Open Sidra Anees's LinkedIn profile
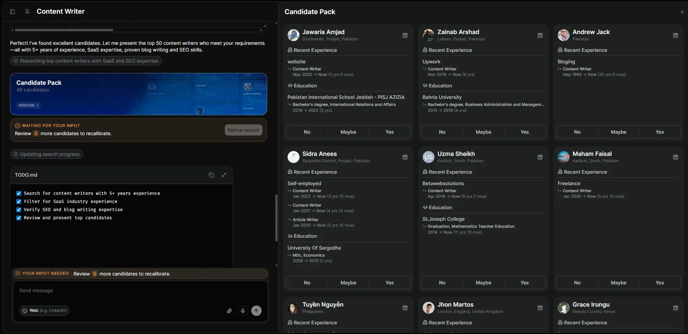 pyautogui.click(x=405, y=157)
